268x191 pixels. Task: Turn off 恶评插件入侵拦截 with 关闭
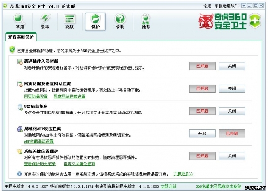pos(232,66)
